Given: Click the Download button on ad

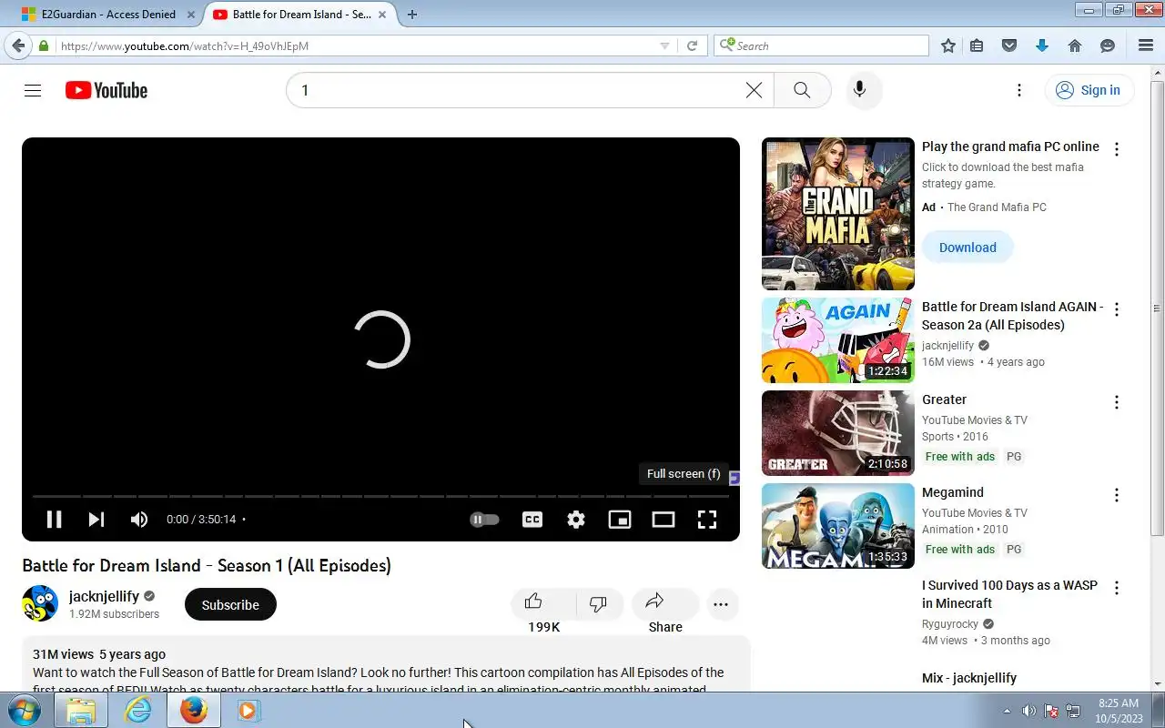Looking at the screenshot, I should click(x=967, y=248).
